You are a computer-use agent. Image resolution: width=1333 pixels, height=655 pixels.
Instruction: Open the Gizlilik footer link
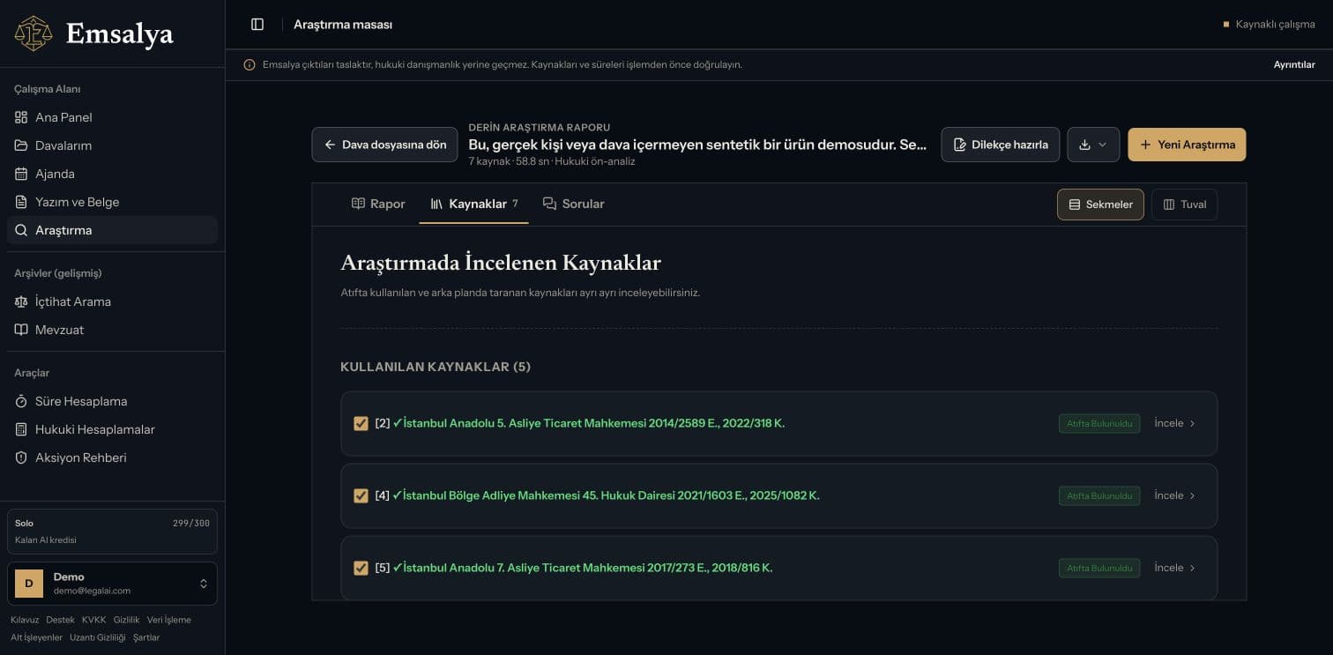point(126,620)
